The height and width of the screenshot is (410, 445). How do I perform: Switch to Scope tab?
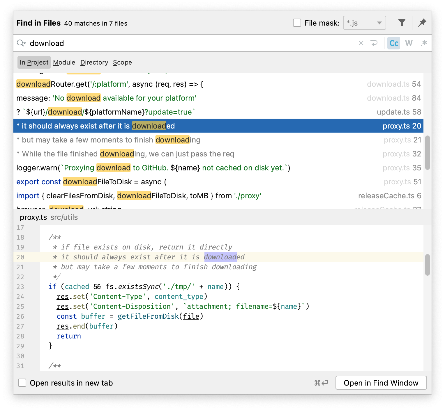click(122, 62)
